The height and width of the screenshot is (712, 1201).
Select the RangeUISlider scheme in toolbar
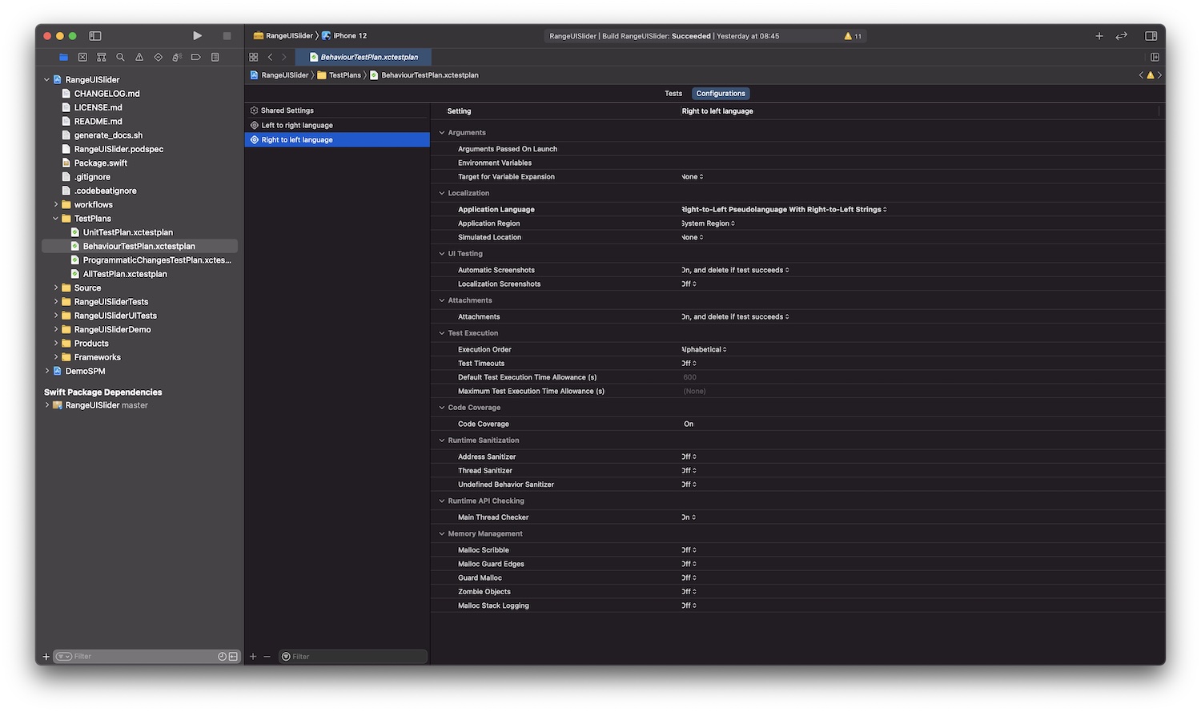(283, 36)
